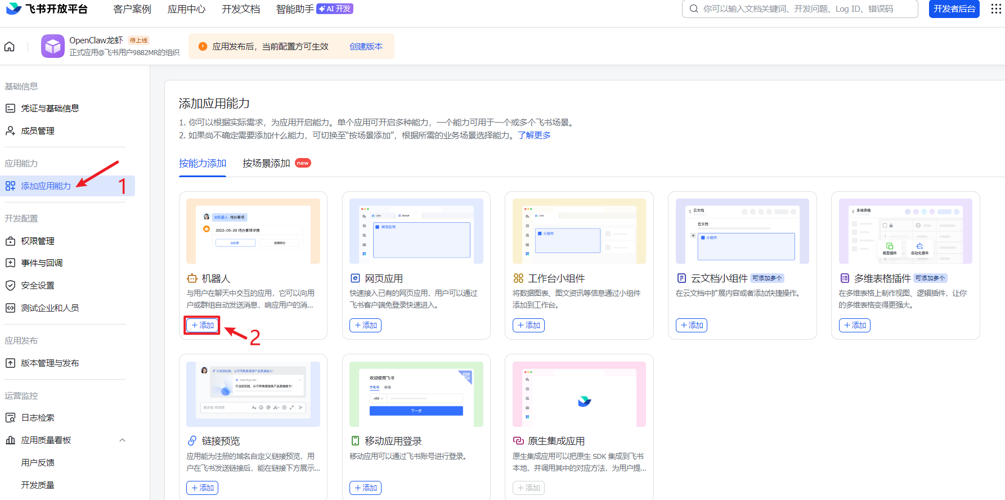Click the 网页应用 preview thumbnail

(x=416, y=231)
